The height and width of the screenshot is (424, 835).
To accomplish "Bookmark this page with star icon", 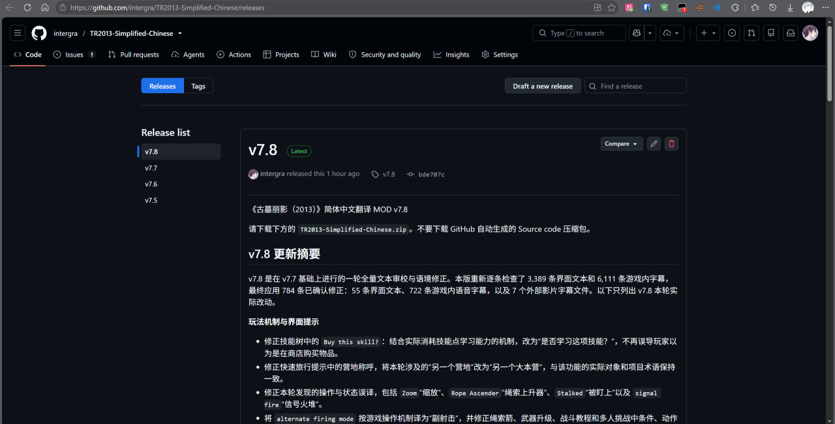I will [611, 8].
